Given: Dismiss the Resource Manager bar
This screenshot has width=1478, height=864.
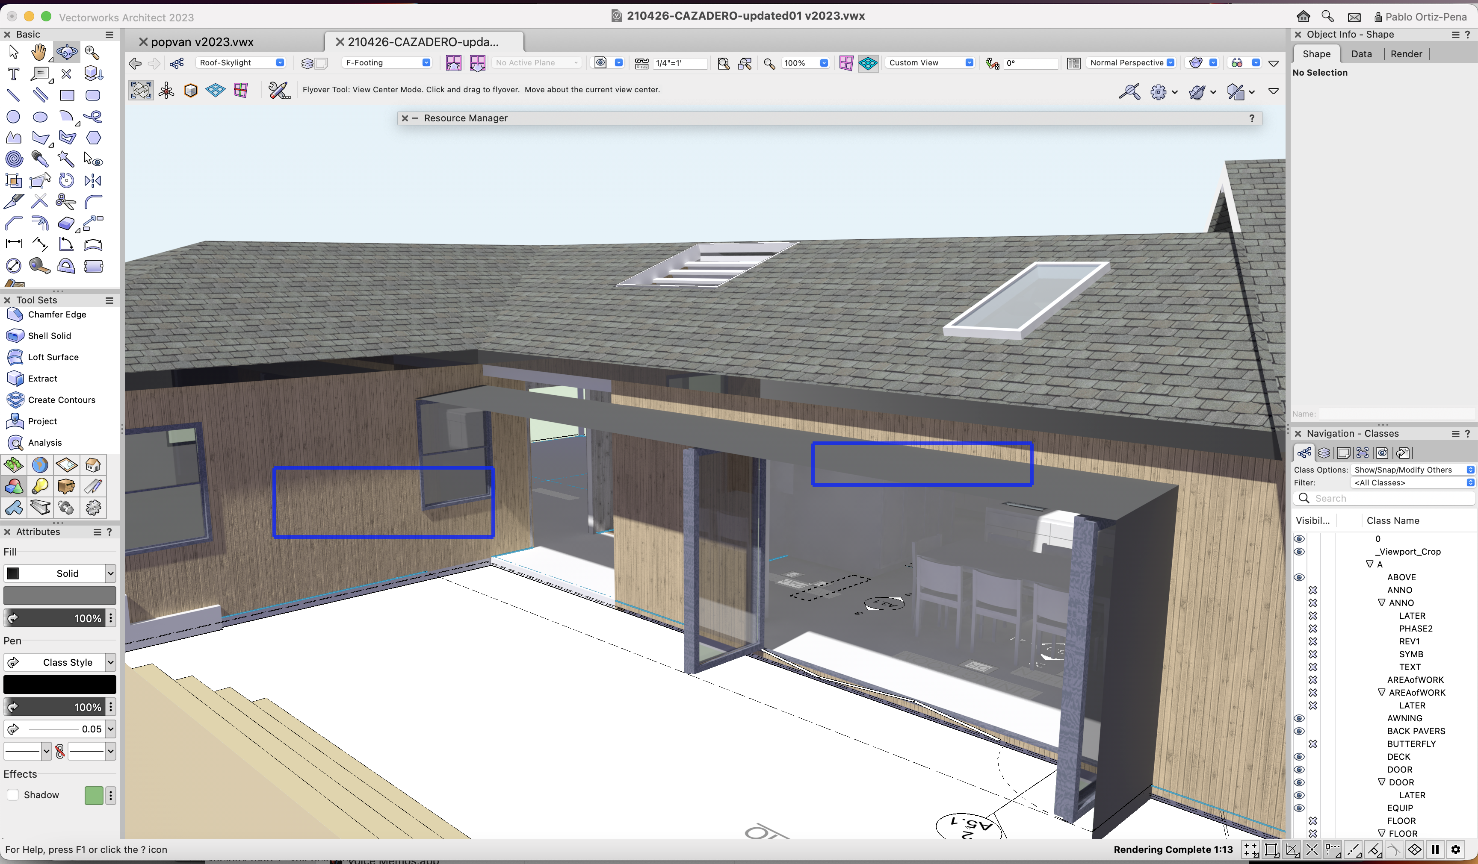Looking at the screenshot, I should (405, 118).
